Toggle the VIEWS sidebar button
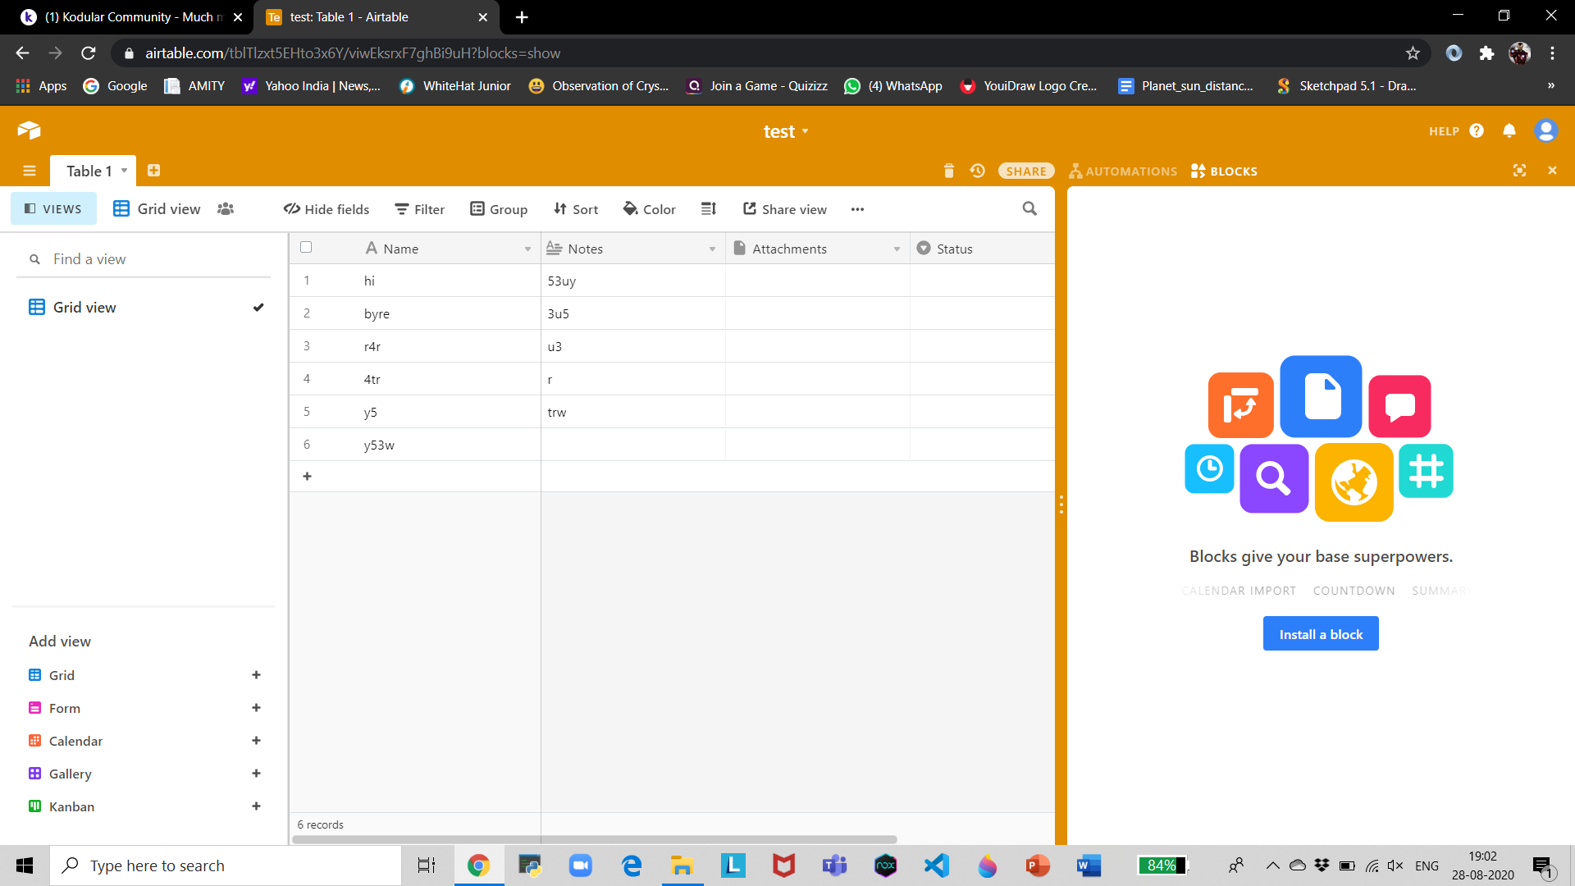 coord(53,209)
